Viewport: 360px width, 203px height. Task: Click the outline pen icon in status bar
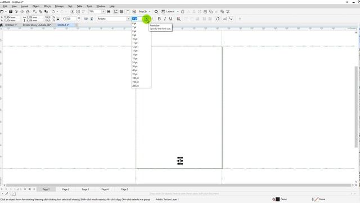(x=313, y=199)
